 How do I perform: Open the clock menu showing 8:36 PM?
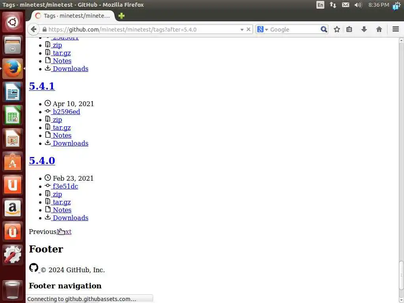pyautogui.click(x=378, y=5)
